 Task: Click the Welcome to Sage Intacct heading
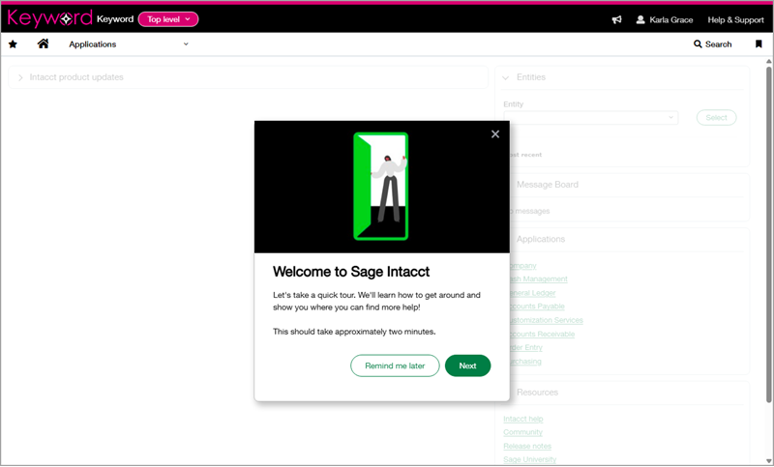coord(351,272)
